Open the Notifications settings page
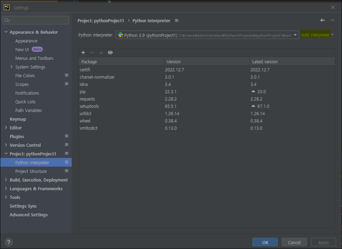Image resolution: width=342 pixels, height=249 pixels. [x=27, y=93]
